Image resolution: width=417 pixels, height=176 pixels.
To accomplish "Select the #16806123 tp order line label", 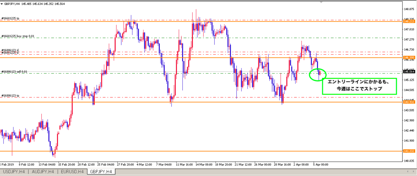I will point(10,95).
